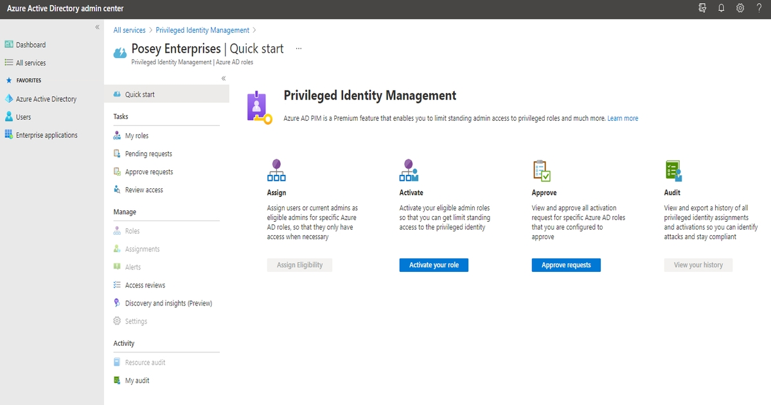The image size is (771, 405).
Task: Select Azure Active Directory in the favorites pane
Action: (48, 98)
